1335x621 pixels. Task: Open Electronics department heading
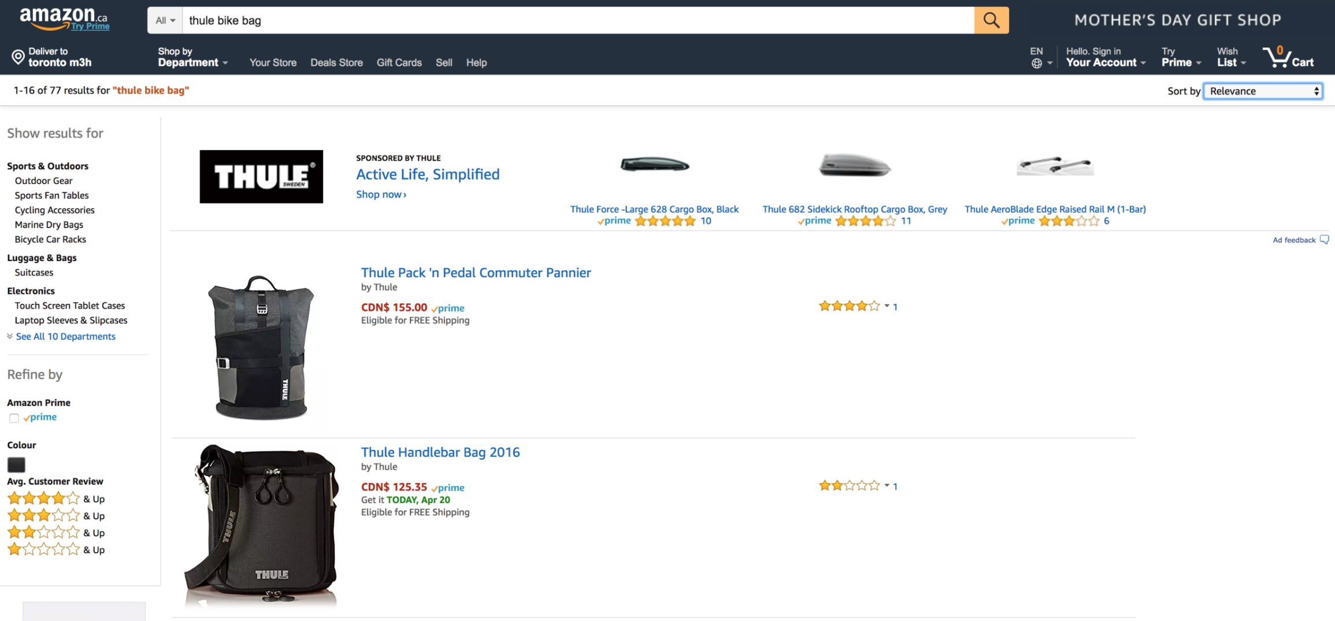pyautogui.click(x=31, y=291)
